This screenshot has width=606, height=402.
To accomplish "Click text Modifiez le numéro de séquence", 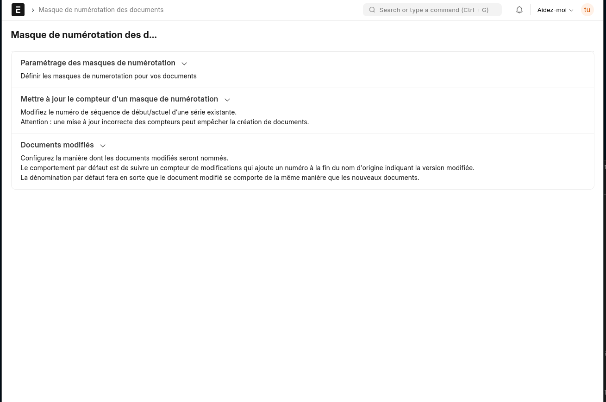I will pyautogui.click(x=129, y=112).
